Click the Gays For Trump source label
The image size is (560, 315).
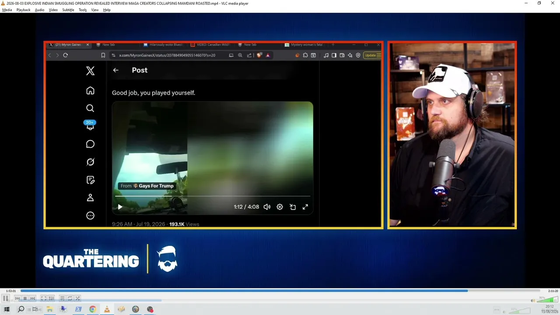(x=147, y=186)
